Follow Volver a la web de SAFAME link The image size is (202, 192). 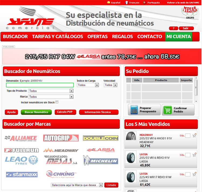pos(183,2)
